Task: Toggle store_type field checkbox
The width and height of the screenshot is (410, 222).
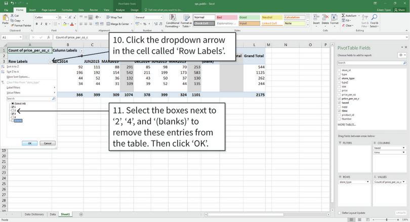Action: (x=340, y=78)
